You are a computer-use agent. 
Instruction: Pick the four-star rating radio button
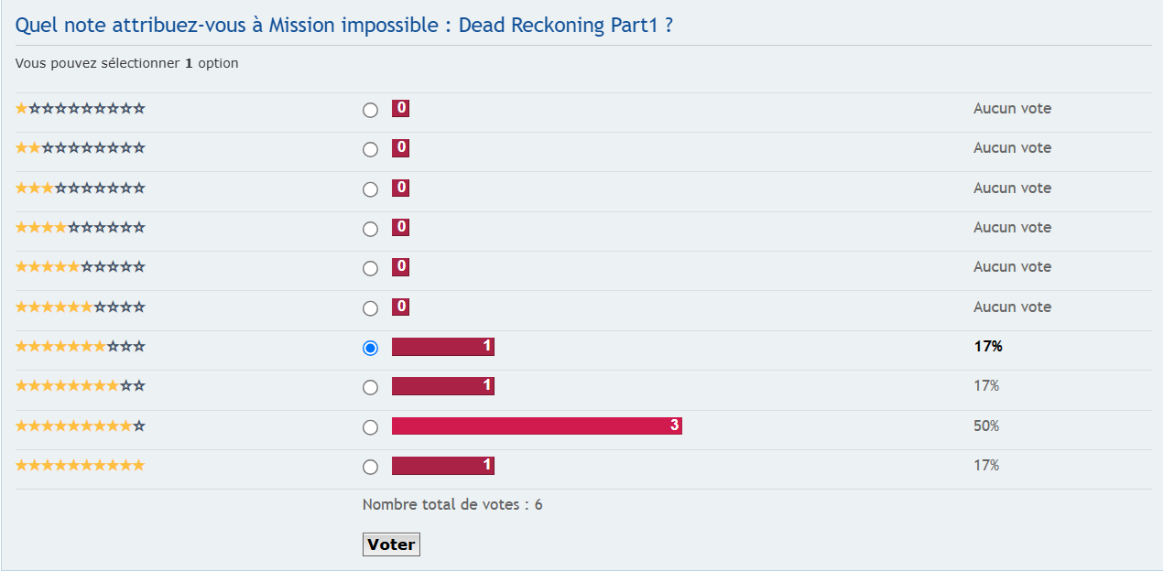(x=370, y=229)
